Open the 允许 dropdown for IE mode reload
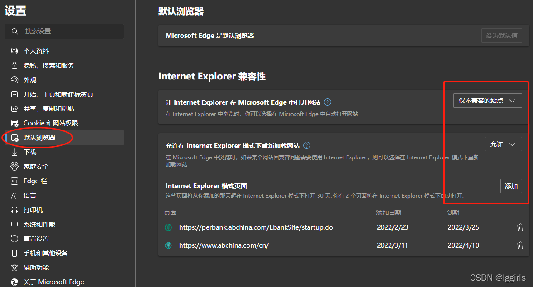 pos(503,144)
